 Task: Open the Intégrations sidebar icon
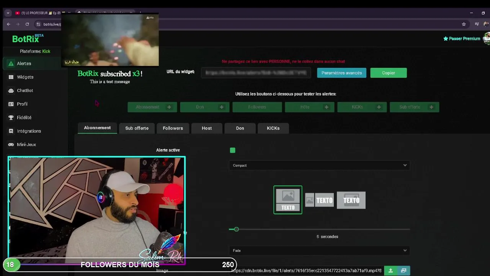click(x=11, y=131)
